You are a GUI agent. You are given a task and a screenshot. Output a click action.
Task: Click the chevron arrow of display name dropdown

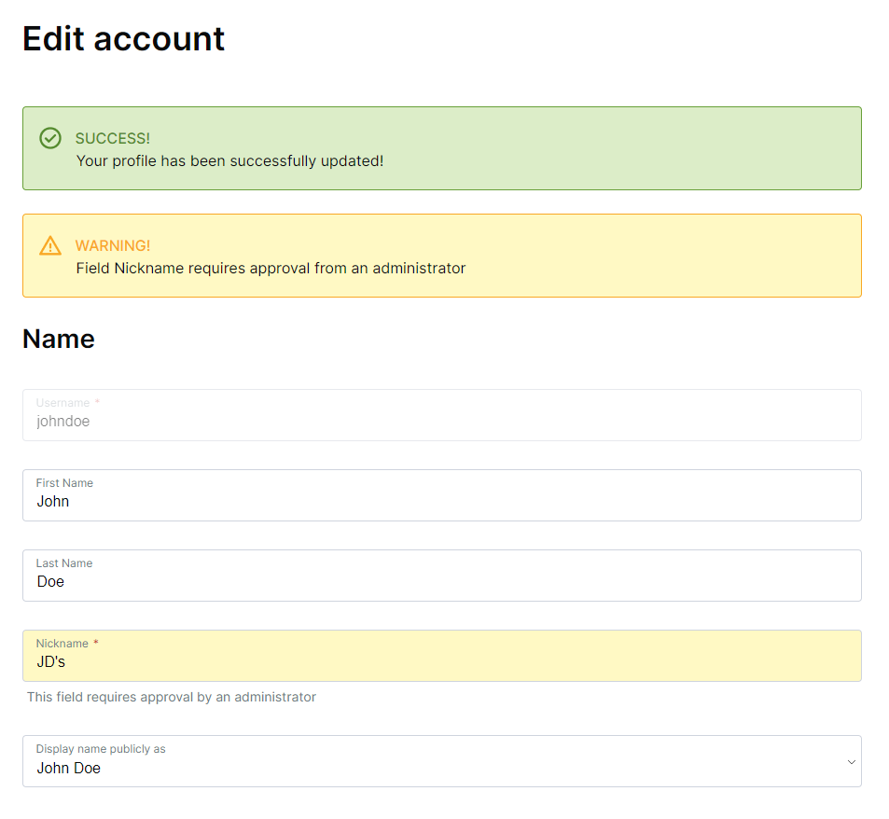(x=851, y=762)
